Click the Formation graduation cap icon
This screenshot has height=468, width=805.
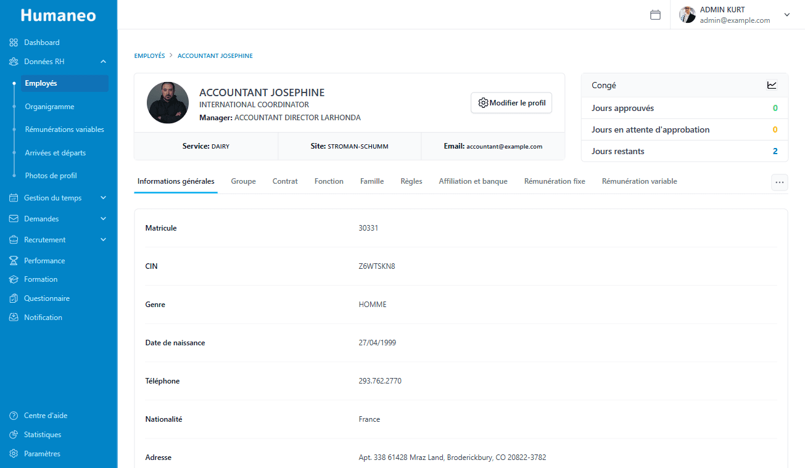[14, 279]
